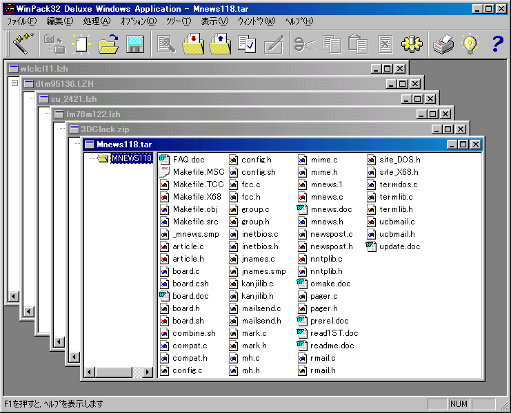
Task: Click the blue question mark help icon
Action: coord(497,43)
